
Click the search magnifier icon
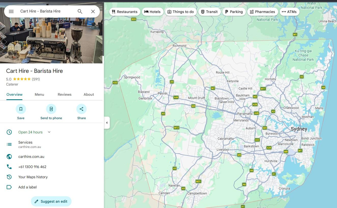coord(80,11)
